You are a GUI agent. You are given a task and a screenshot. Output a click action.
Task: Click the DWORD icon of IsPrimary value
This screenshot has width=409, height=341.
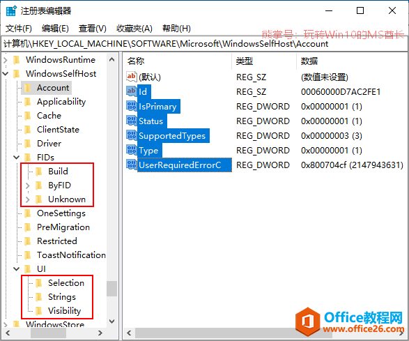pyautogui.click(x=132, y=106)
